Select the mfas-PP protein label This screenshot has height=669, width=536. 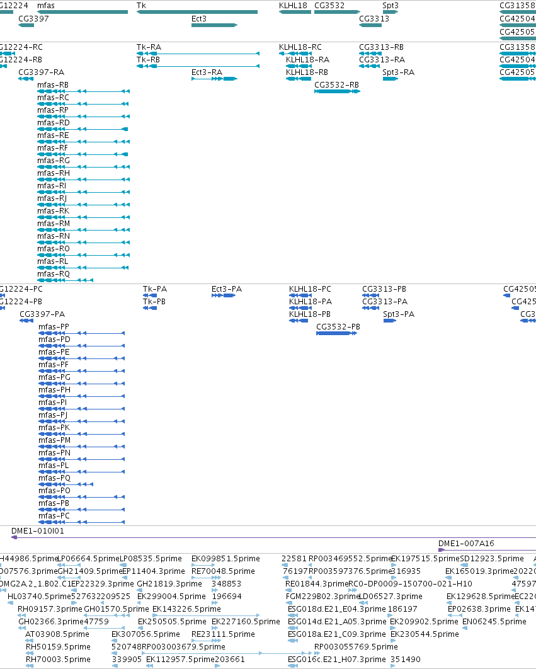[x=54, y=327]
